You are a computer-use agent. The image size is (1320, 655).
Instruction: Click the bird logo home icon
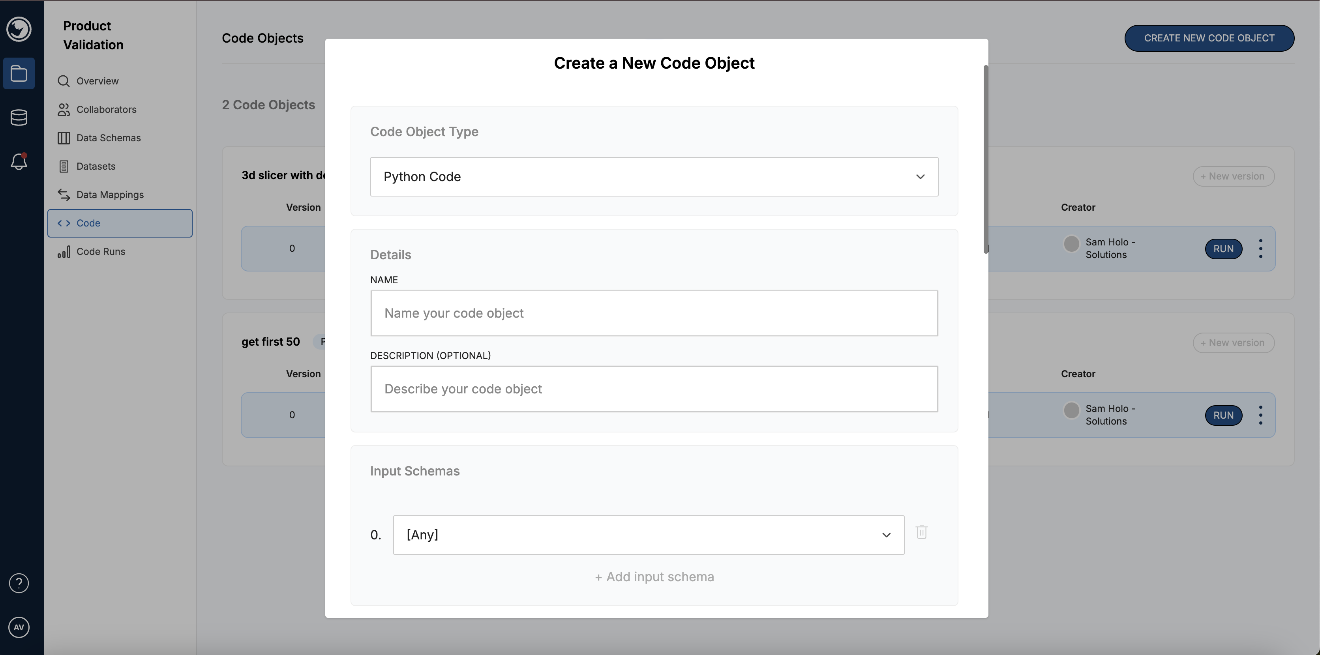point(19,29)
